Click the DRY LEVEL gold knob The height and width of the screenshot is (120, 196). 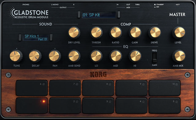tap(74, 33)
